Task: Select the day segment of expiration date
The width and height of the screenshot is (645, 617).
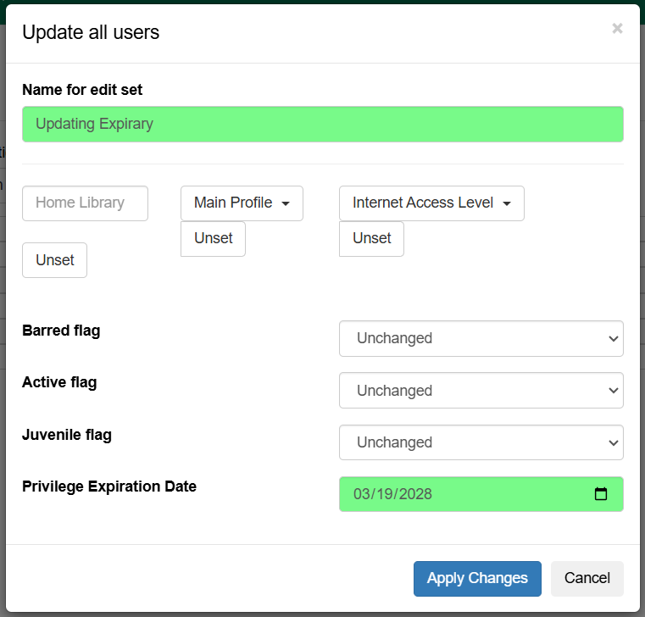Action: (384, 494)
